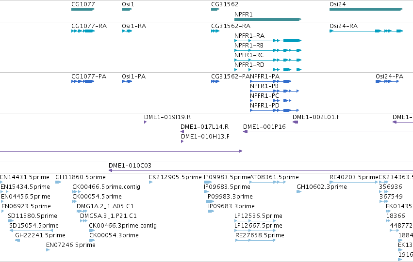Click the IP09983.5prime EST label

point(227,177)
